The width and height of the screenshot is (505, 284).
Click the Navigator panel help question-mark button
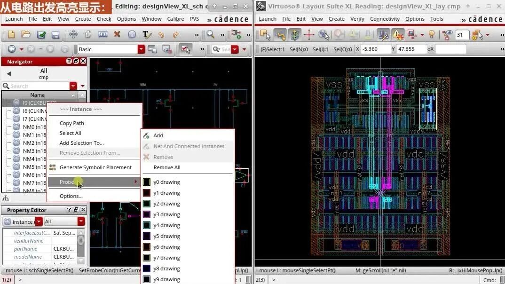click(69, 61)
